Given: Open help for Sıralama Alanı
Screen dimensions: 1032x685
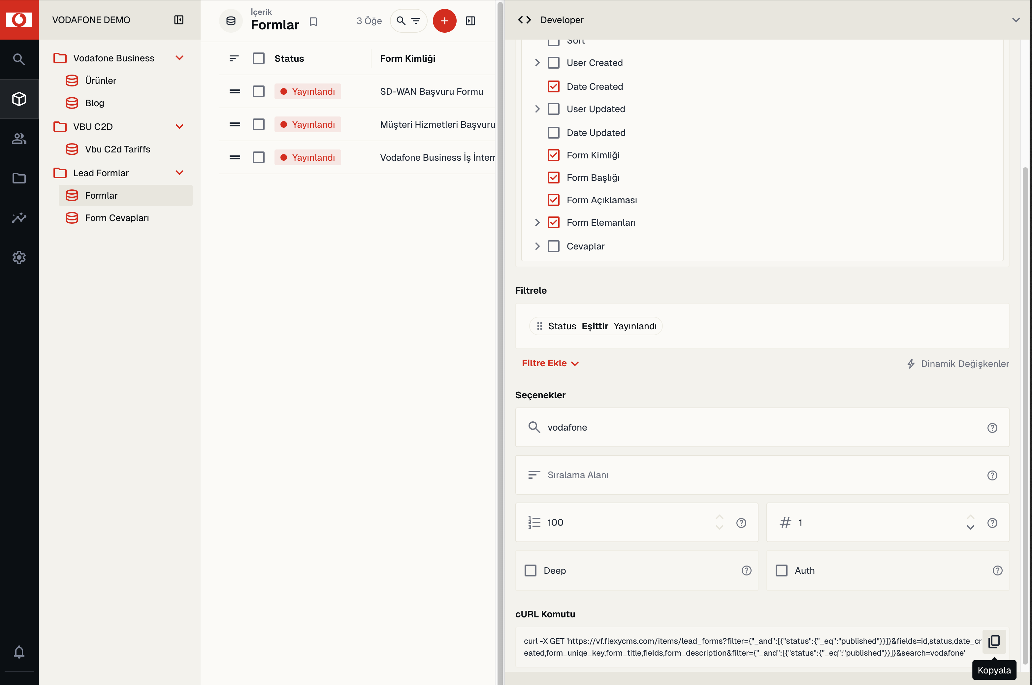Looking at the screenshot, I should [x=992, y=475].
